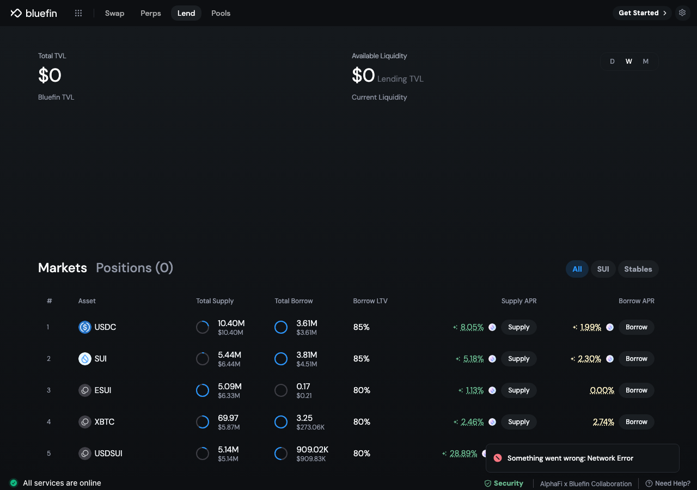Open the Perps navigation tab
This screenshot has height=490, width=697.
coord(151,13)
